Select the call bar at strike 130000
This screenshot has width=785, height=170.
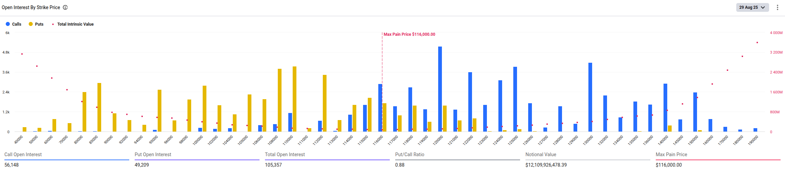tap(590, 97)
